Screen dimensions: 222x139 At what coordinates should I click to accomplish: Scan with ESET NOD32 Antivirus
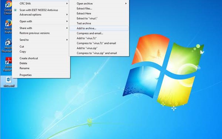(41, 10)
